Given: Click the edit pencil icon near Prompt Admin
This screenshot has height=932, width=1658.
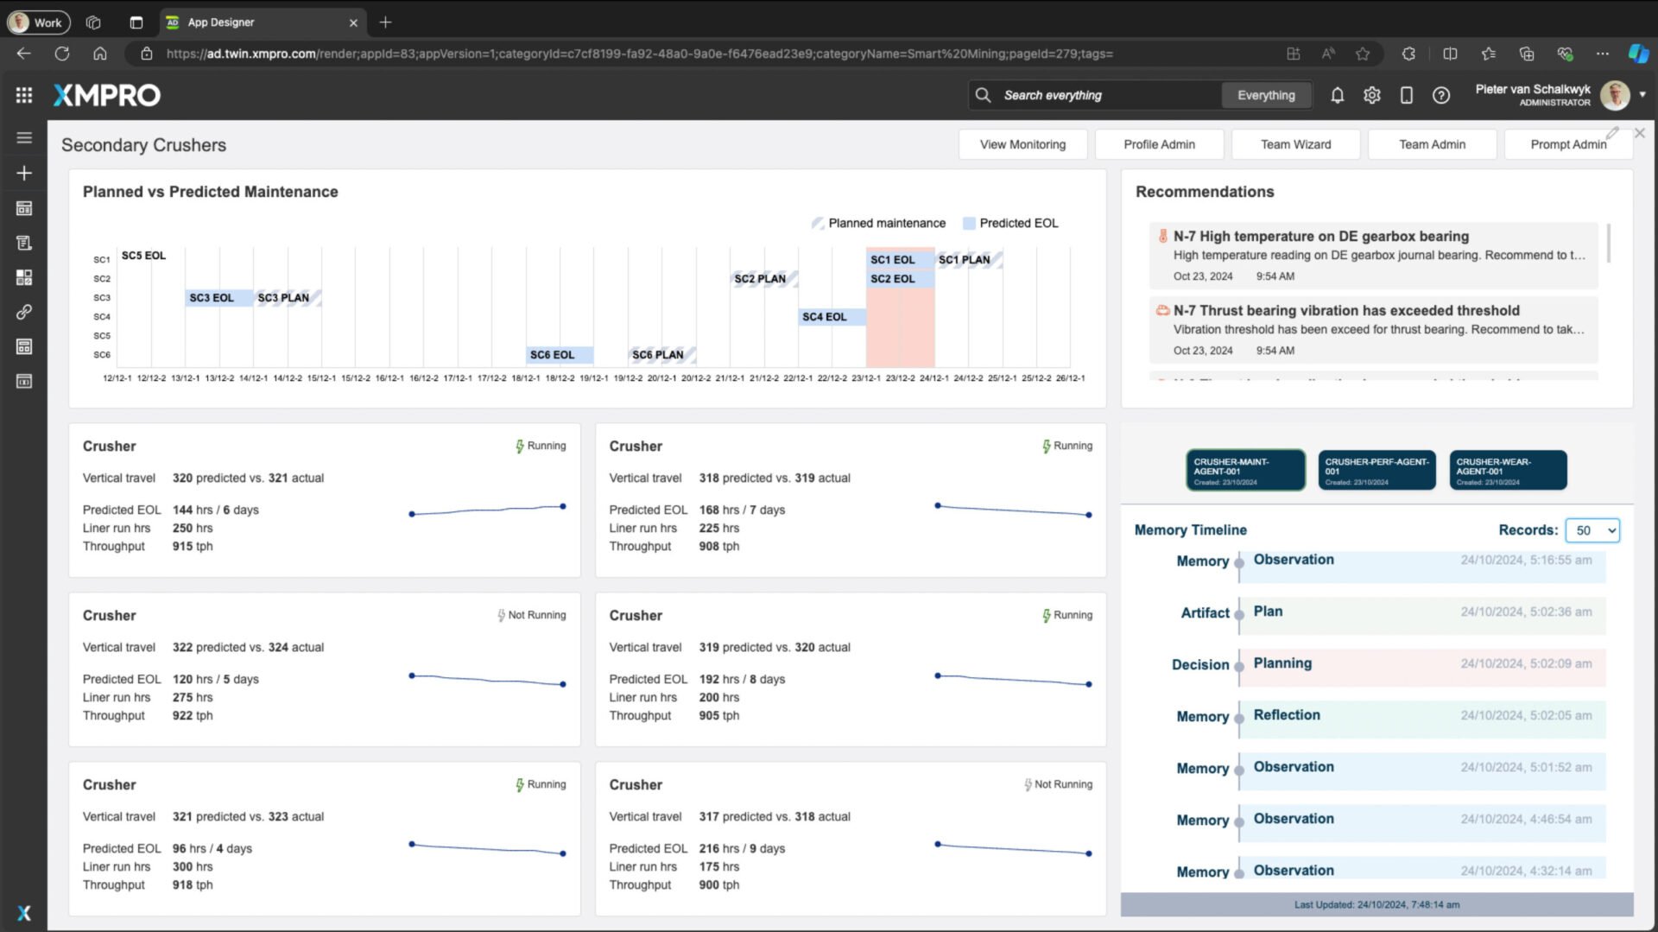Looking at the screenshot, I should (x=1612, y=133).
